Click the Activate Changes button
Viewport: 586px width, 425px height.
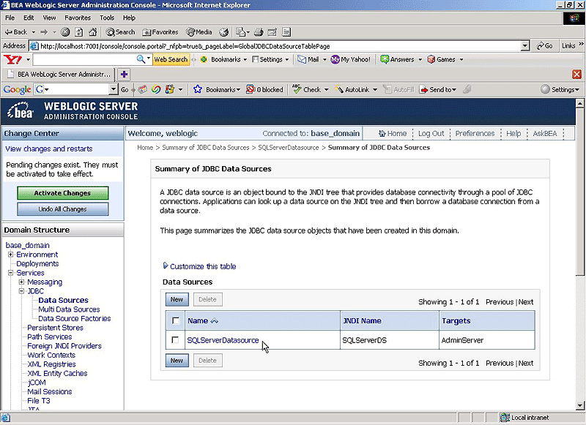point(63,193)
